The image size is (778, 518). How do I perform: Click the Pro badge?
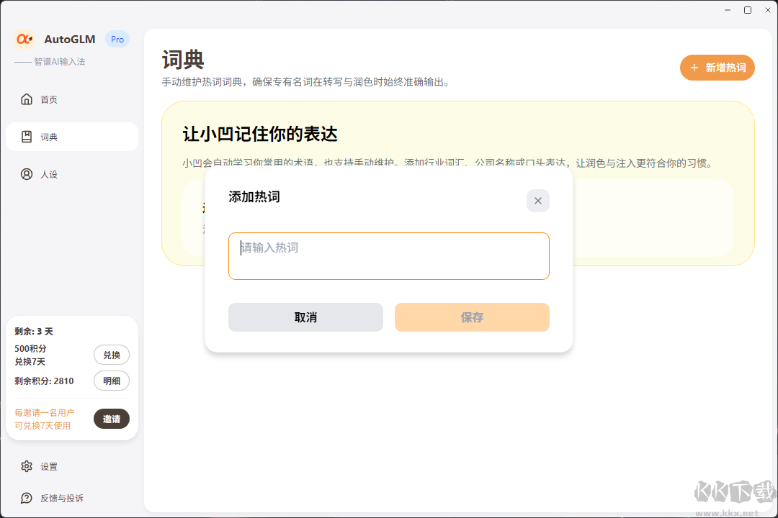(x=117, y=39)
